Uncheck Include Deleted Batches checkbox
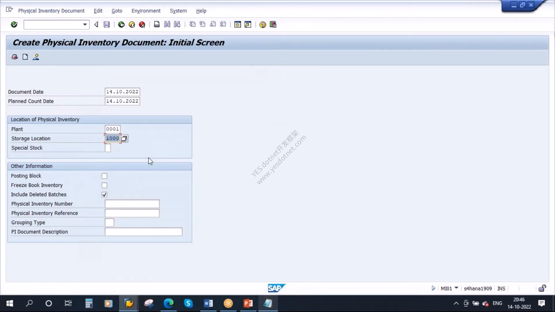 pyautogui.click(x=104, y=195)
